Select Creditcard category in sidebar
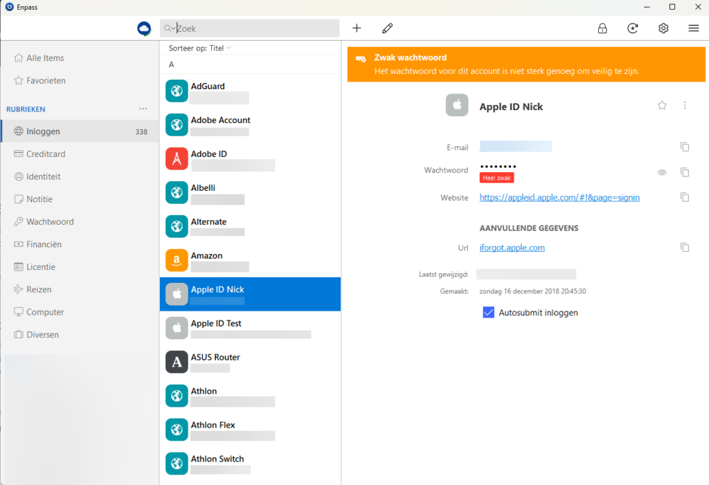Image resolution: width=709 pixels, height=485 pixels. [x=46, y=154]
